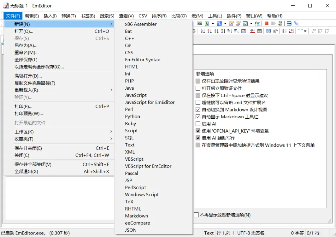Image resolution: width=336 pixels, height=237 pixels.
Task: Click the blue window split icon
Action: pyautogui.click(x=289, y=23)
